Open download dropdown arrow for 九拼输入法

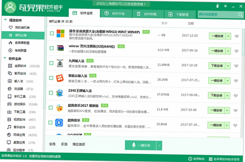[228, 66]
